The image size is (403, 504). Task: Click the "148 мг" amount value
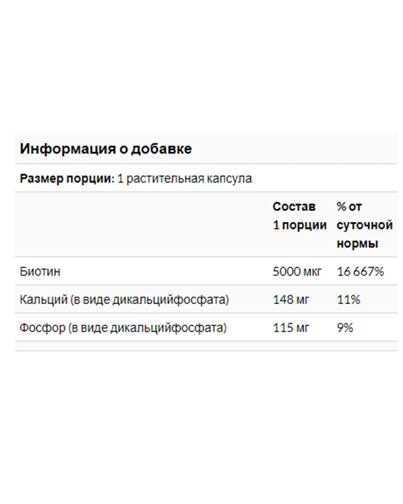tap(291, 299)
